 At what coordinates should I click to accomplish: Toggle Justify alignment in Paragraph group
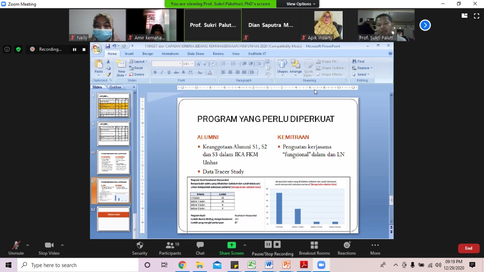click(244, 72)
